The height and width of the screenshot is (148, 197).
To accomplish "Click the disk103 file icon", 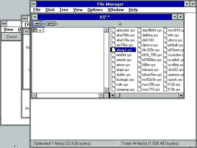I will (139, 40).
